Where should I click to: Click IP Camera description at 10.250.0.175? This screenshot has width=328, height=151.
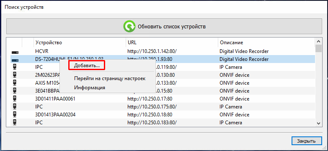pos(231,107)
